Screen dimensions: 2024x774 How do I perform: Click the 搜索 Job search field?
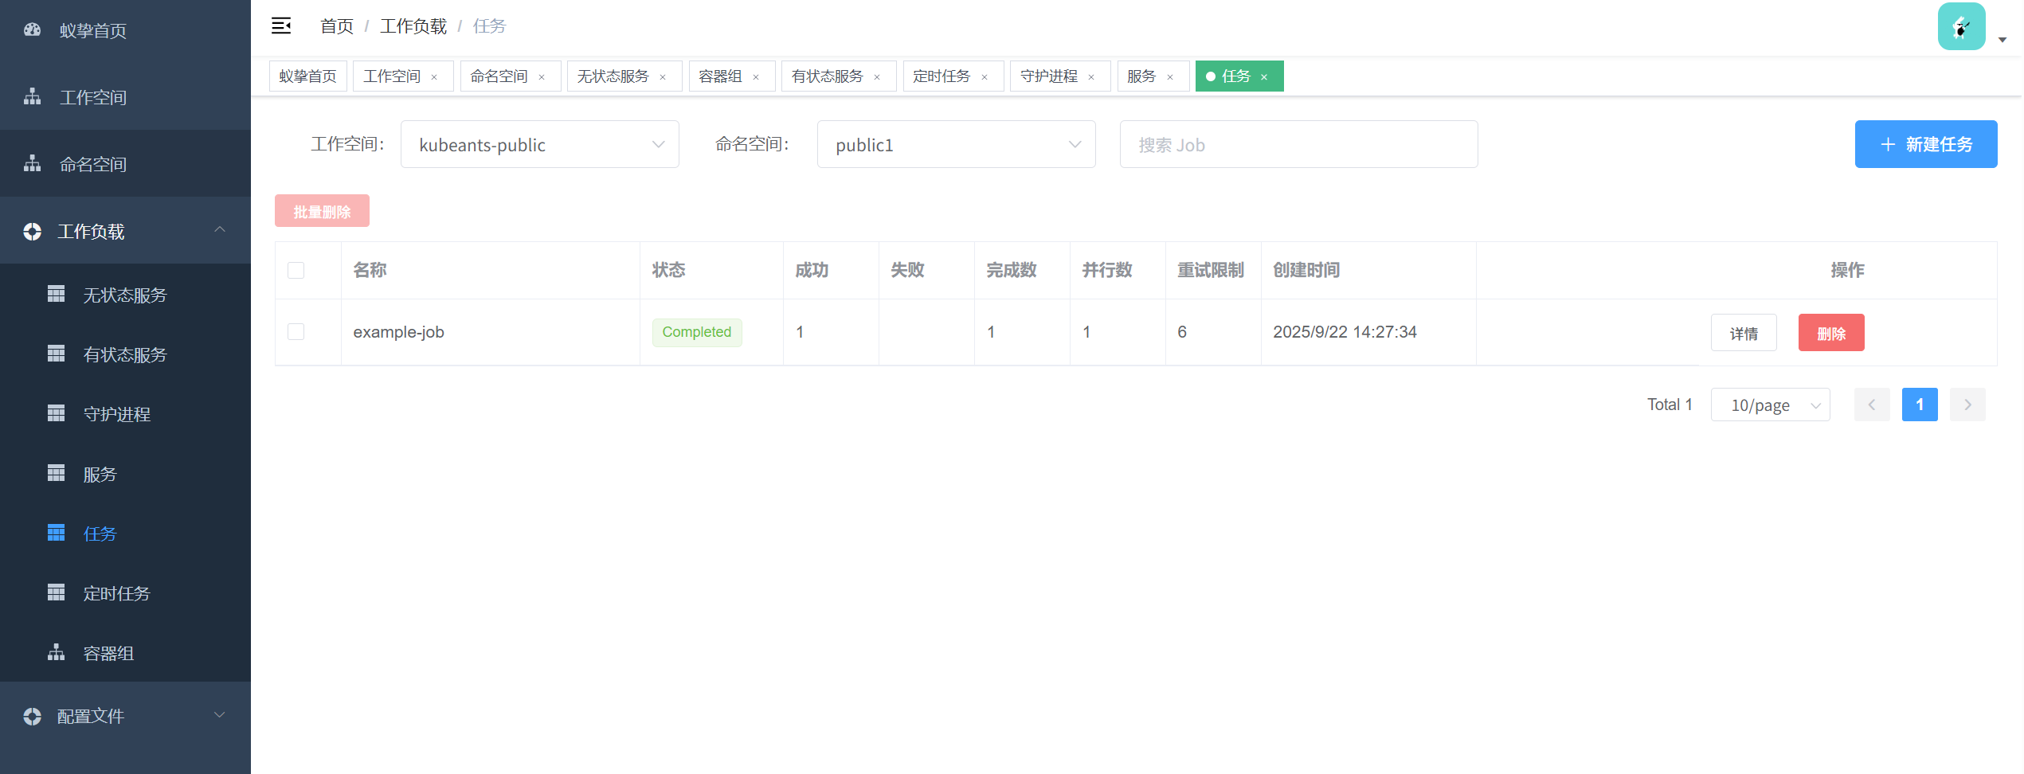[x=1298, y=145]
